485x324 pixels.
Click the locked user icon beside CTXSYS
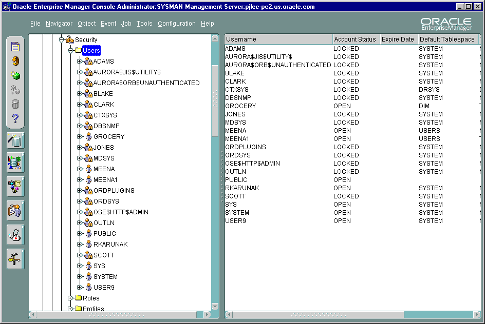[x=88, y=115]
